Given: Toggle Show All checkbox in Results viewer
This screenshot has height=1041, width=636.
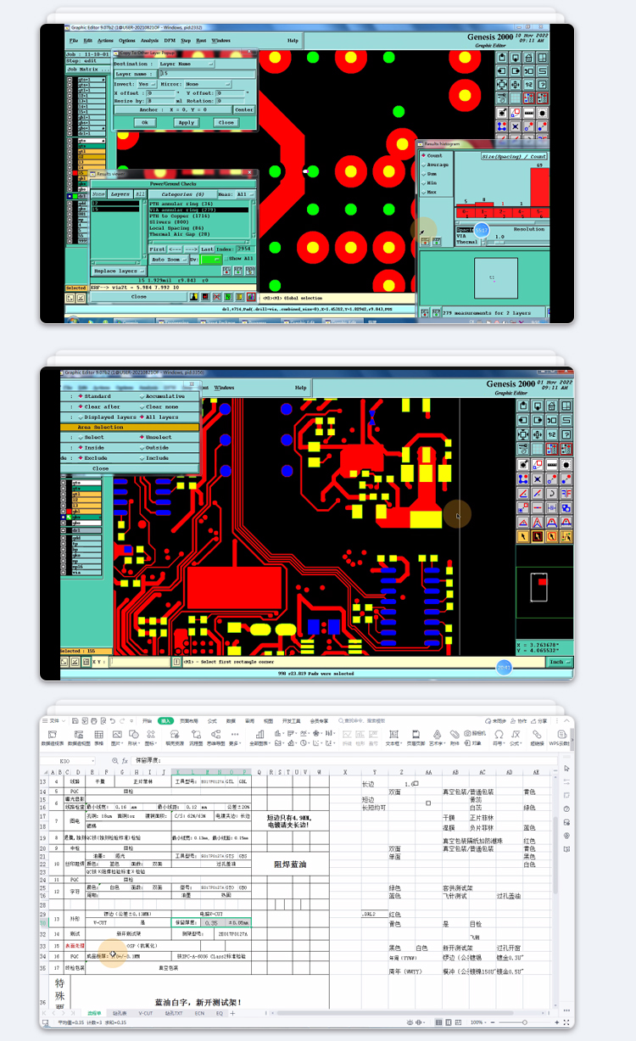Looking at the screenshot, I should (x=237, y=259).
